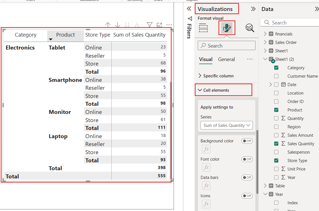Click expand all down one level icon
The width and height of the screenshot is (319, 211).
(137, 25)
